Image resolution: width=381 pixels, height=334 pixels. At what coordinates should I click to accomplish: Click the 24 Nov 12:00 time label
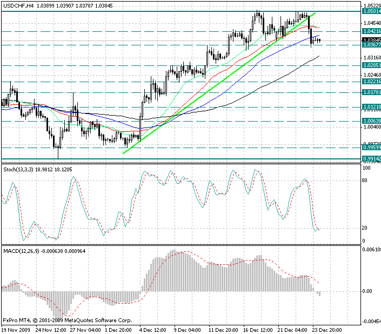click(51, 330)
